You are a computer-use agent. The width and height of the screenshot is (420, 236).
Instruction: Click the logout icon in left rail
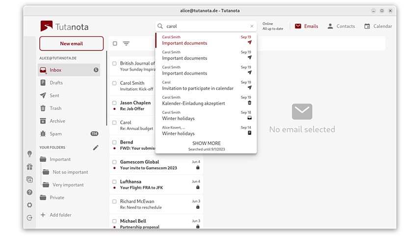[30, 218]
